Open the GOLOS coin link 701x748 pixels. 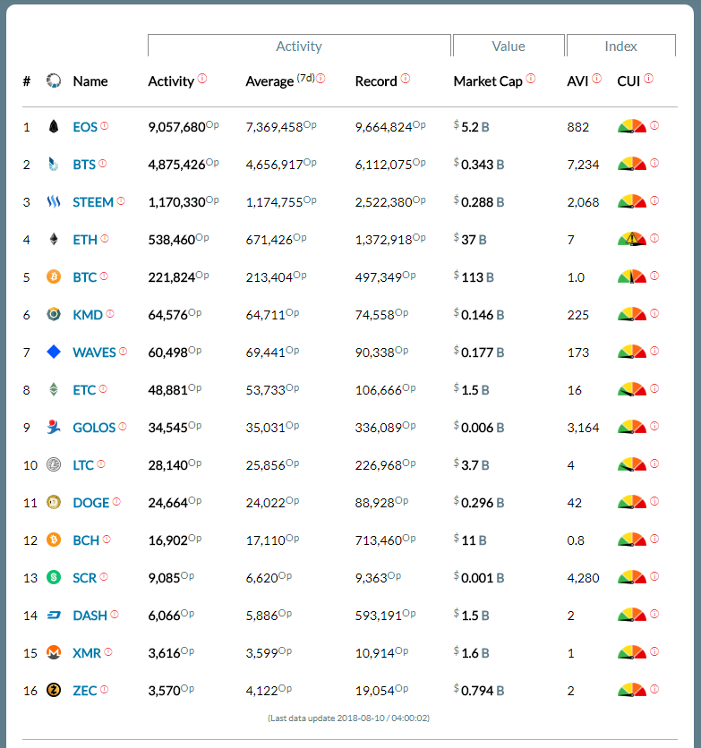[x=94, y=428]
